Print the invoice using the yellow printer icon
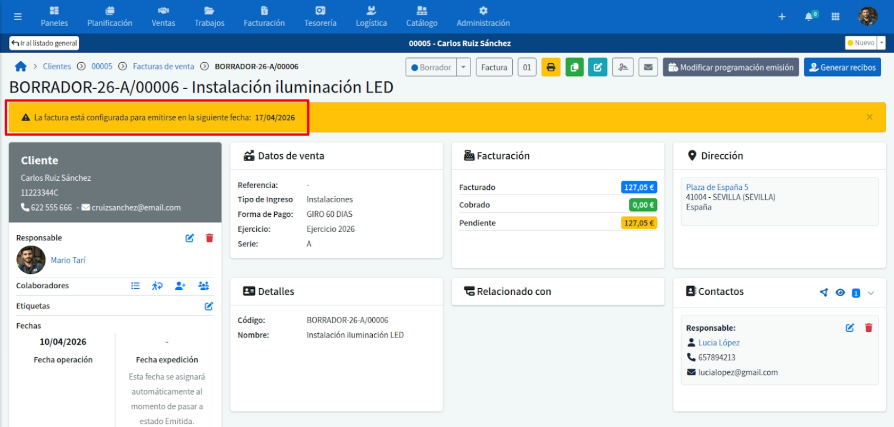 pyautogui.click(x=551, y=68)
